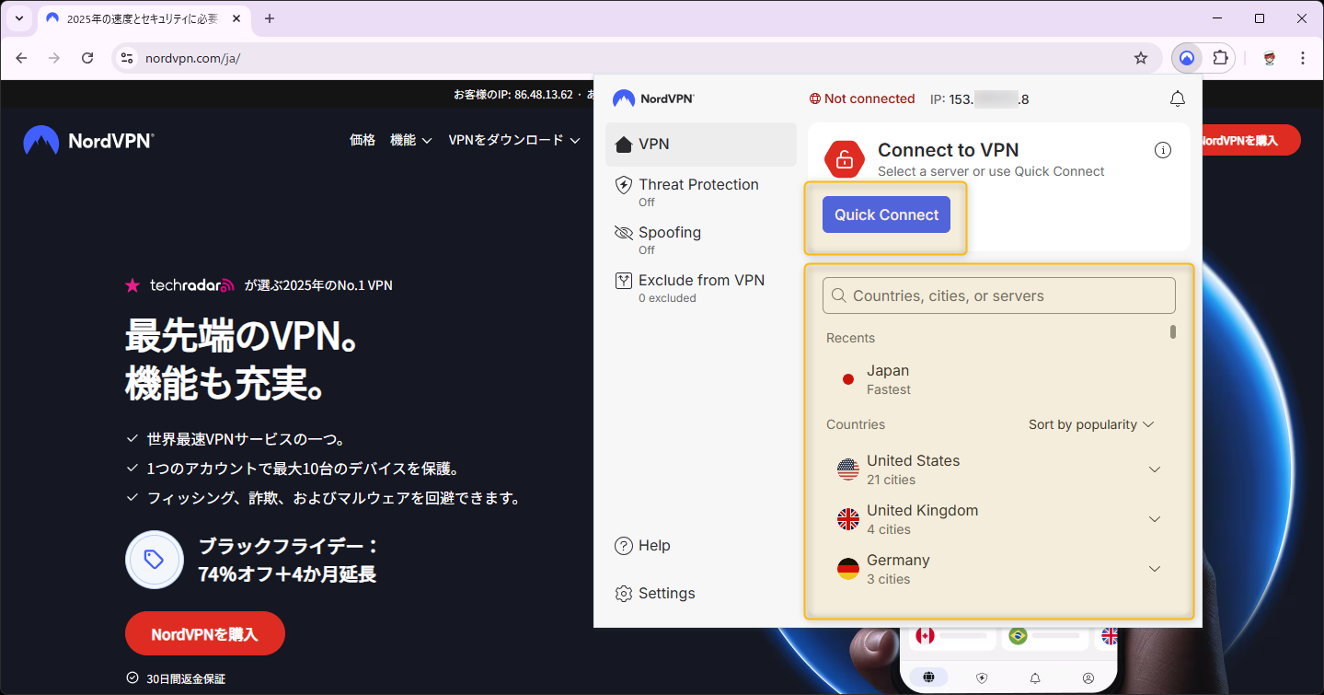This screenshot has height=695, width=1324.
Task: Click the server list scrollbar thumb
Action: (x=1173, y=331)
